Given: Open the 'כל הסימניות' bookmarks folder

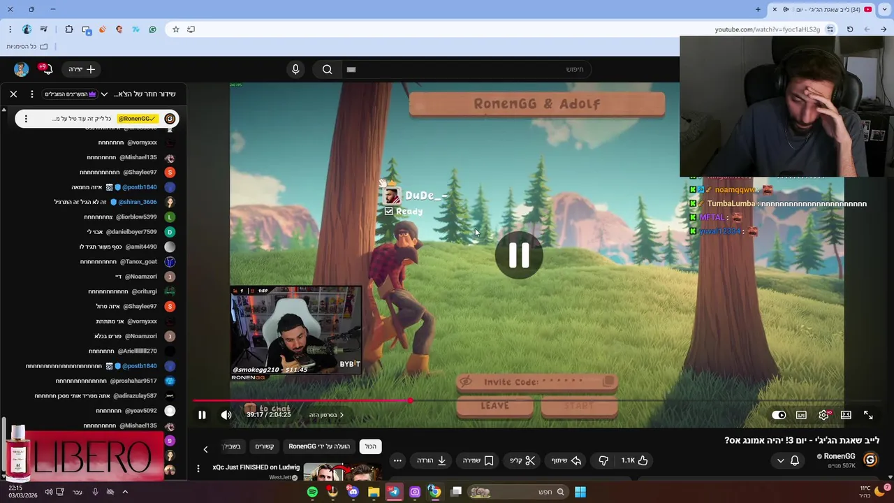Looking at the screenshot, I should point(27,46).
